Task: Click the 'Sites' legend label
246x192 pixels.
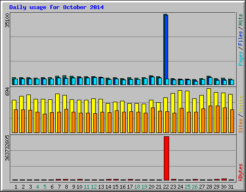Action: click(241, 126)
